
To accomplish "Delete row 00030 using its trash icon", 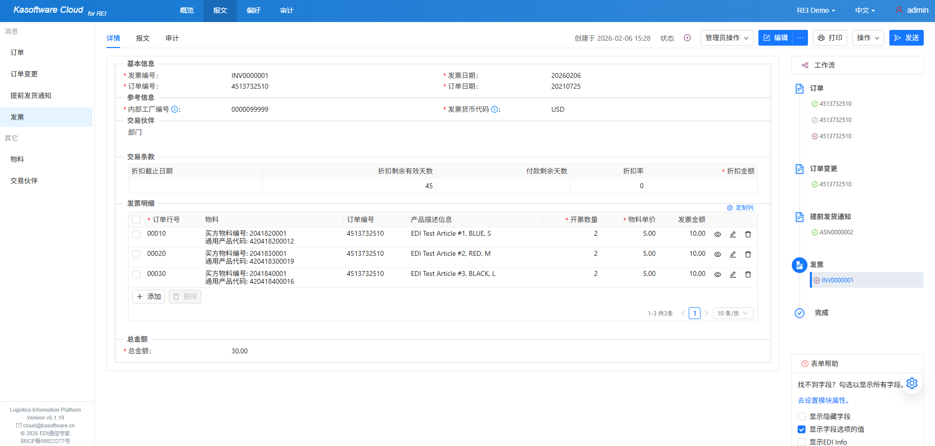I will [x=748, y=274].
